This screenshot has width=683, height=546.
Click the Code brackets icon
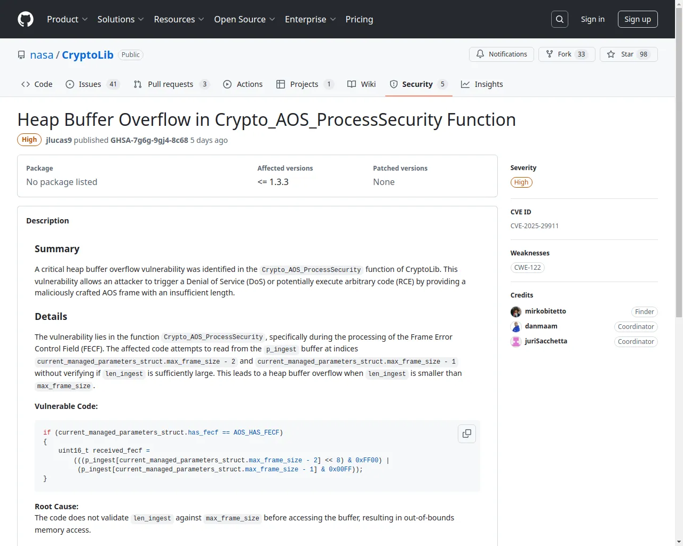click(x=26, y=84)
